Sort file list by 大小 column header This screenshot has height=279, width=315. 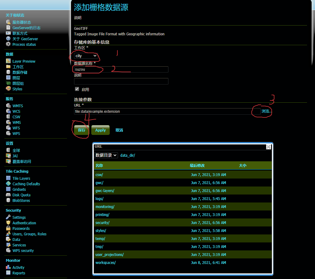pos(243,166)
